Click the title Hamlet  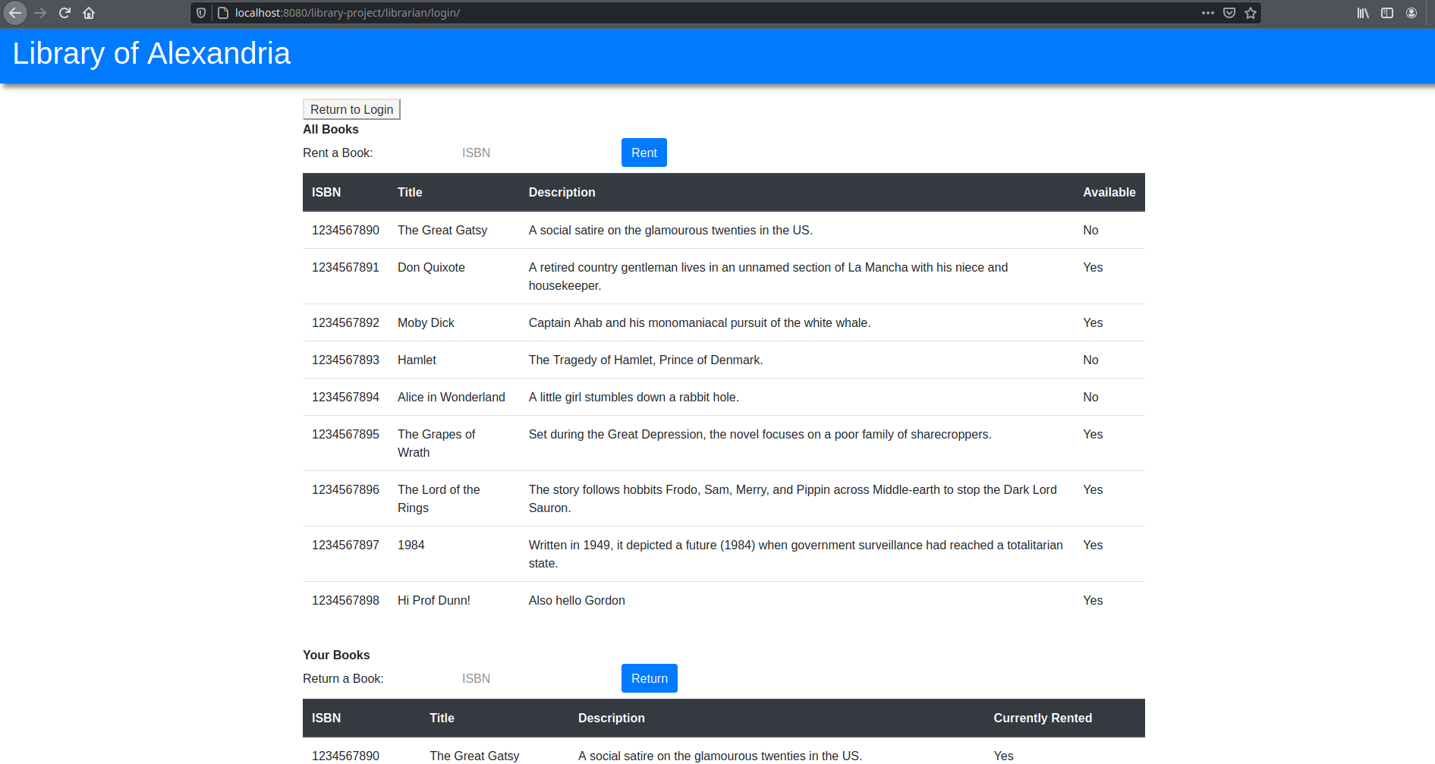coord(417,360)
